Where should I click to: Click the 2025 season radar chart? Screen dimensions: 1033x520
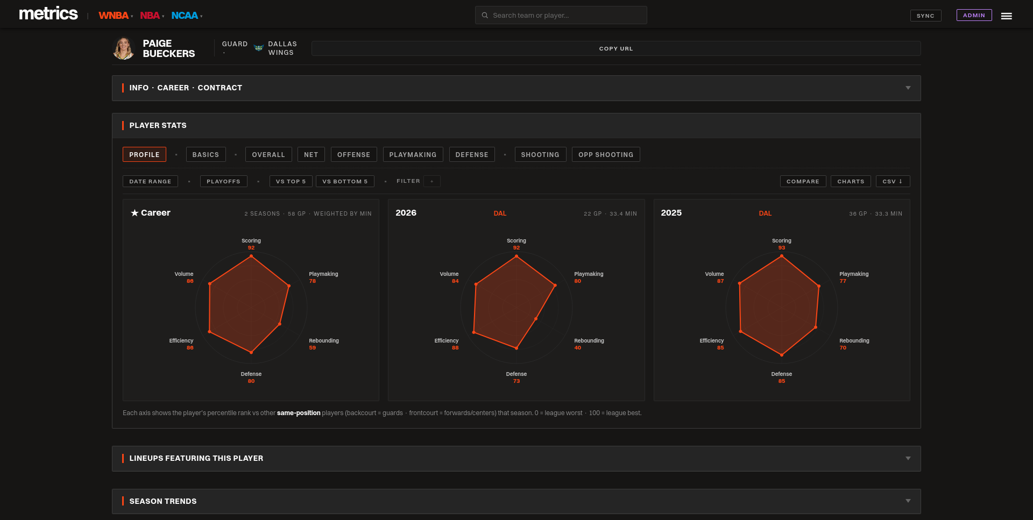tap(781, 308)
